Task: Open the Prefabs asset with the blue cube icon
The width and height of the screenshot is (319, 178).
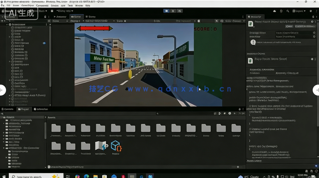Action: 116,146
